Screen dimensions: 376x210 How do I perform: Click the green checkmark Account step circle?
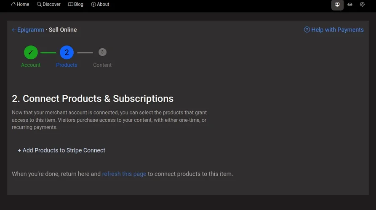(x=31, y=52)
